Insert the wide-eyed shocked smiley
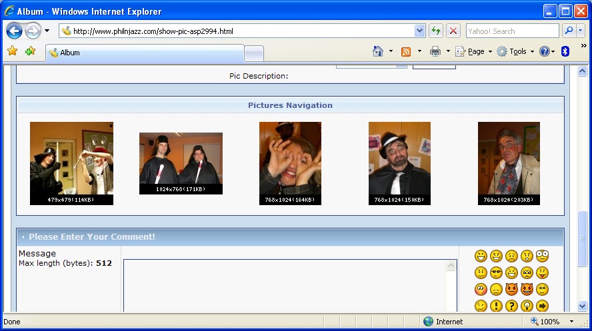 tap(542, 256)
